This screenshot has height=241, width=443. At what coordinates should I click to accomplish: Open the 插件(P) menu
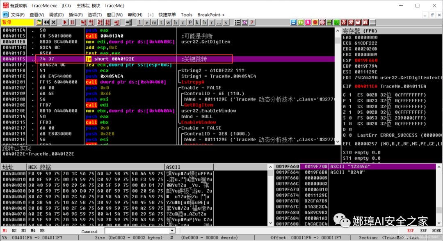pyautogui.click(x=76, y=15)
